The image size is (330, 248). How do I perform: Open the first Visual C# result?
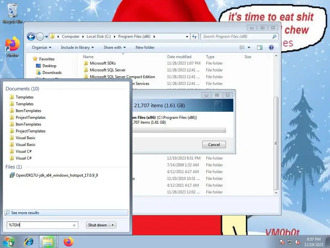tap(24, 151)
